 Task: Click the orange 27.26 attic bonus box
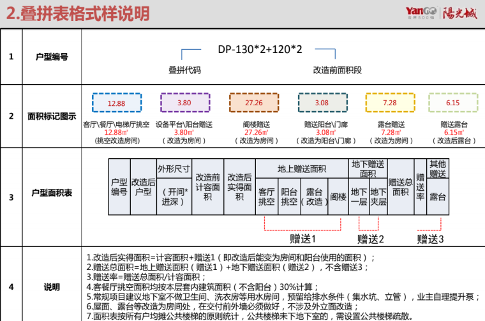253,103
